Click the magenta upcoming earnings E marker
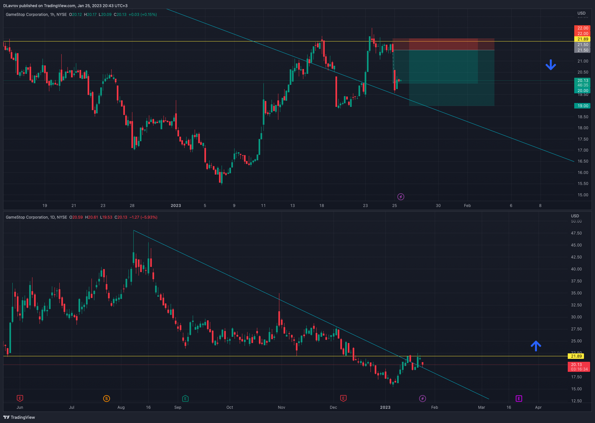 pyautogui.click(x=519, y=398)
